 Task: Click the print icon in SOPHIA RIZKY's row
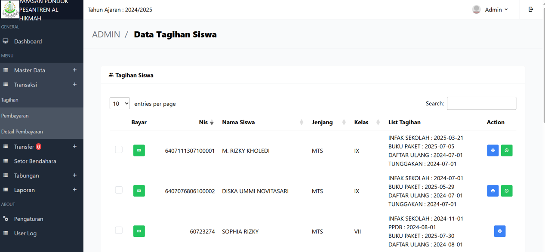500,231
